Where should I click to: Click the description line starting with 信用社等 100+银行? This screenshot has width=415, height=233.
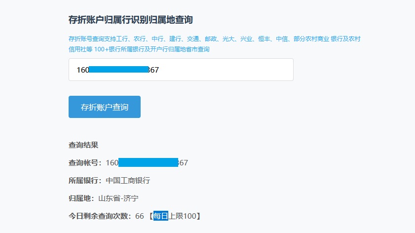139,49
